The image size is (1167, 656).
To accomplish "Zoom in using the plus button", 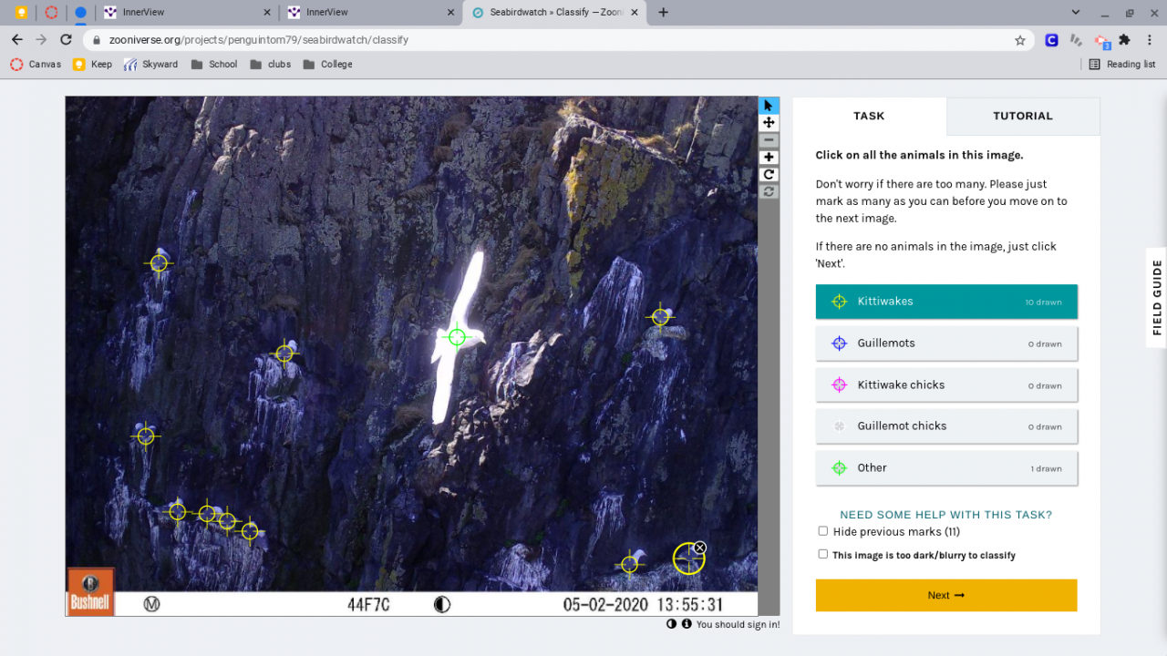I will (769, 158).
